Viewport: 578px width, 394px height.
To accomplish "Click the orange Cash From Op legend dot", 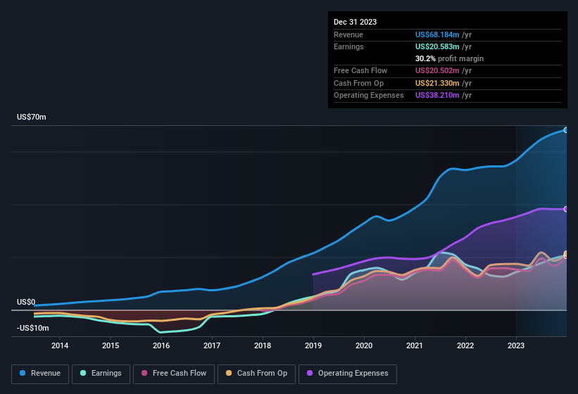I will point(230,374).
